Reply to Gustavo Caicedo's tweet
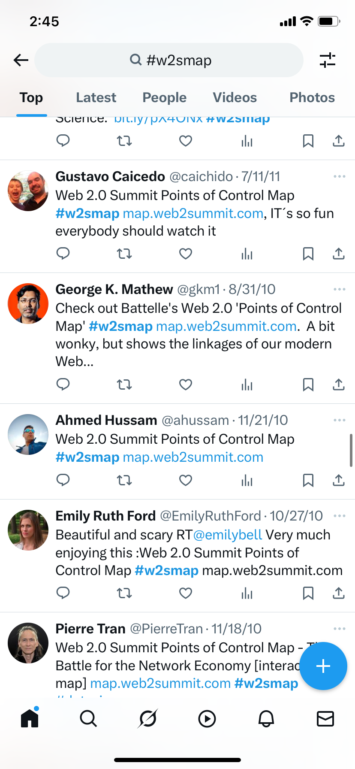The width and height of the screenshot is (355, 769). (x=63, y=254)
